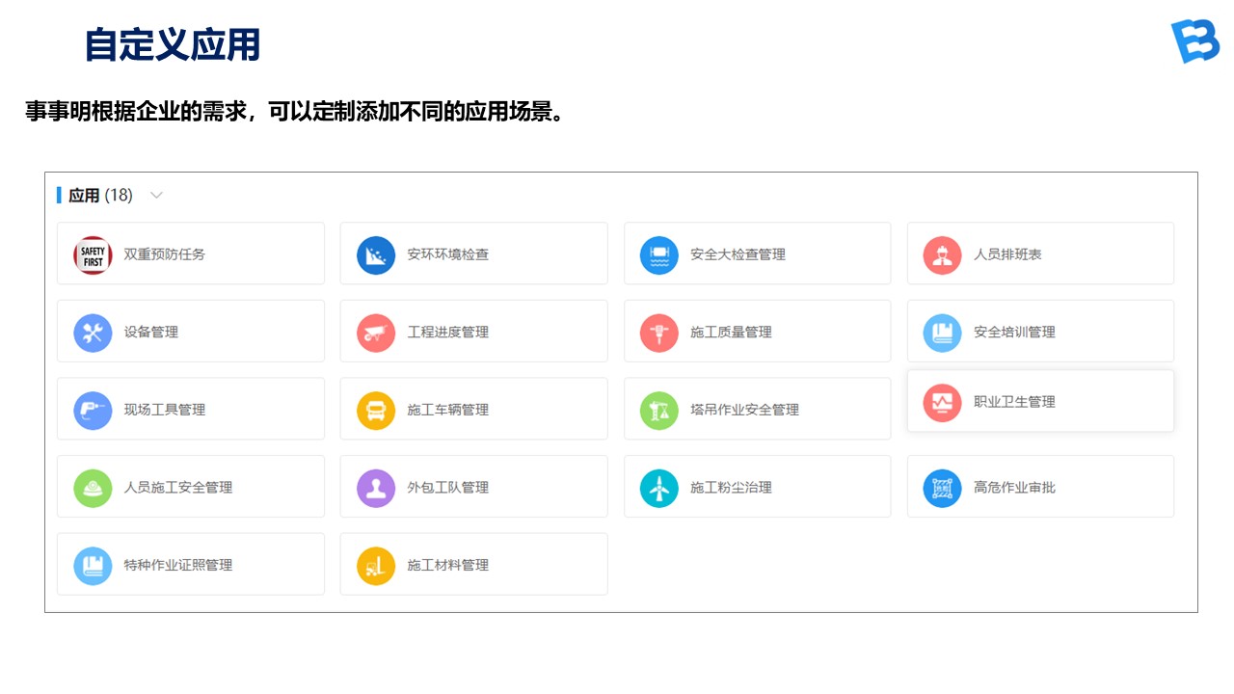Select the 高危作业审批 app tile

coord(1040,488)
